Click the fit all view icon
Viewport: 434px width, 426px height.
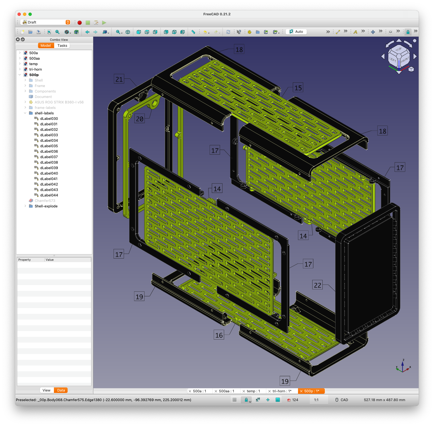(x=49, y=32)
